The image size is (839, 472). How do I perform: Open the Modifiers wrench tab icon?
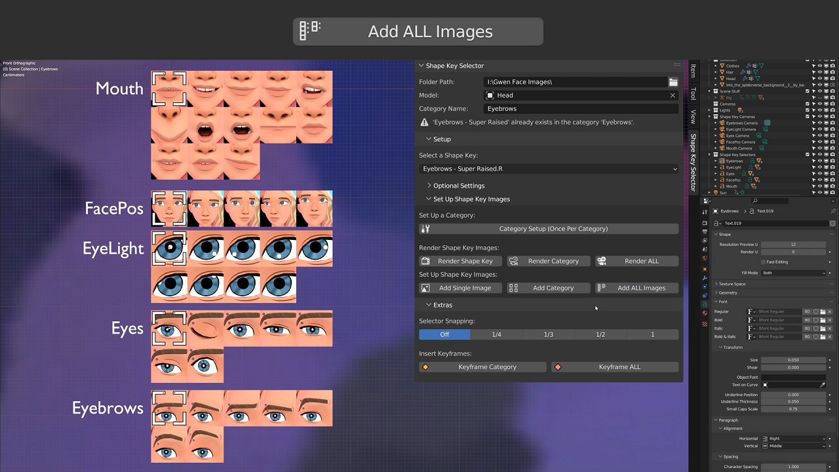(x=705, y=278)
